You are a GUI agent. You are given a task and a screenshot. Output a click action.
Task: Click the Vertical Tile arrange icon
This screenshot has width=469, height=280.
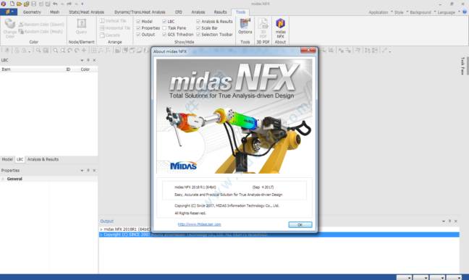[x=102, y=21]
